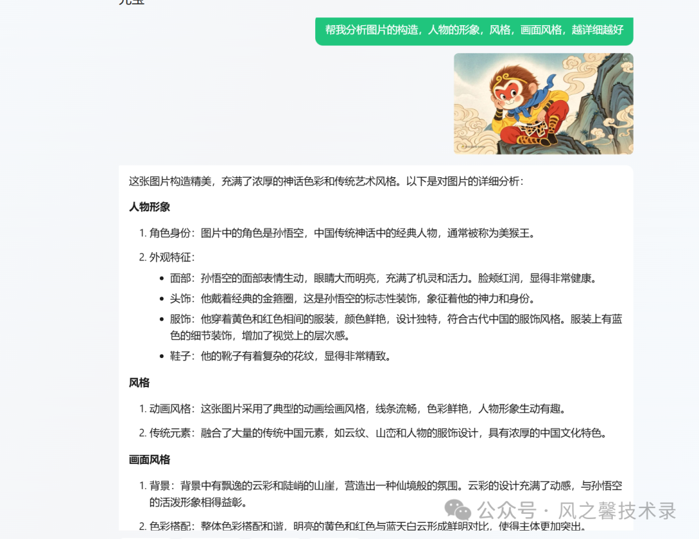699x539 pixels.
Task: Click the list item 外观特征
Action: coord(167,257)
